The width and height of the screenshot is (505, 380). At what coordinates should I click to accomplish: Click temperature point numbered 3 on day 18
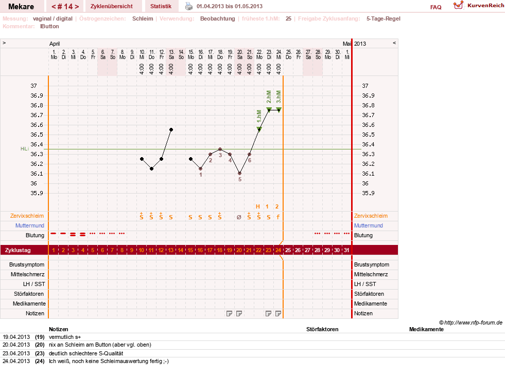click(x=220, y=149)
